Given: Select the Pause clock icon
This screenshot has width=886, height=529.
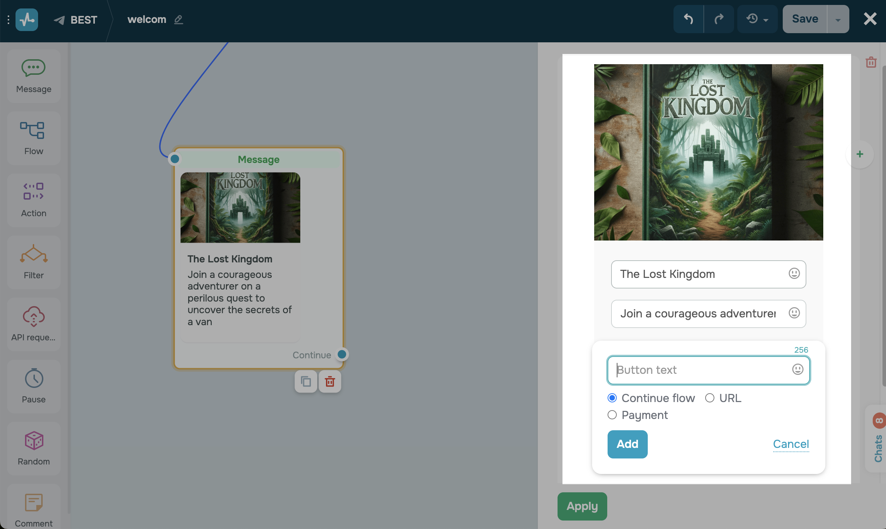Looking at the screenshot, I should [33, 378].
